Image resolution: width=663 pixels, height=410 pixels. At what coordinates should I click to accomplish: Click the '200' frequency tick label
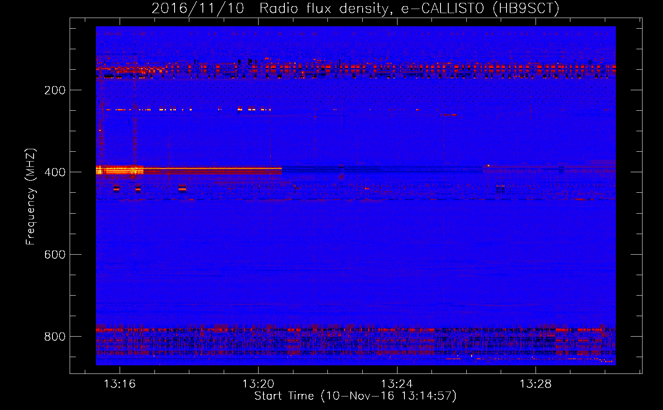coord(55,90)
